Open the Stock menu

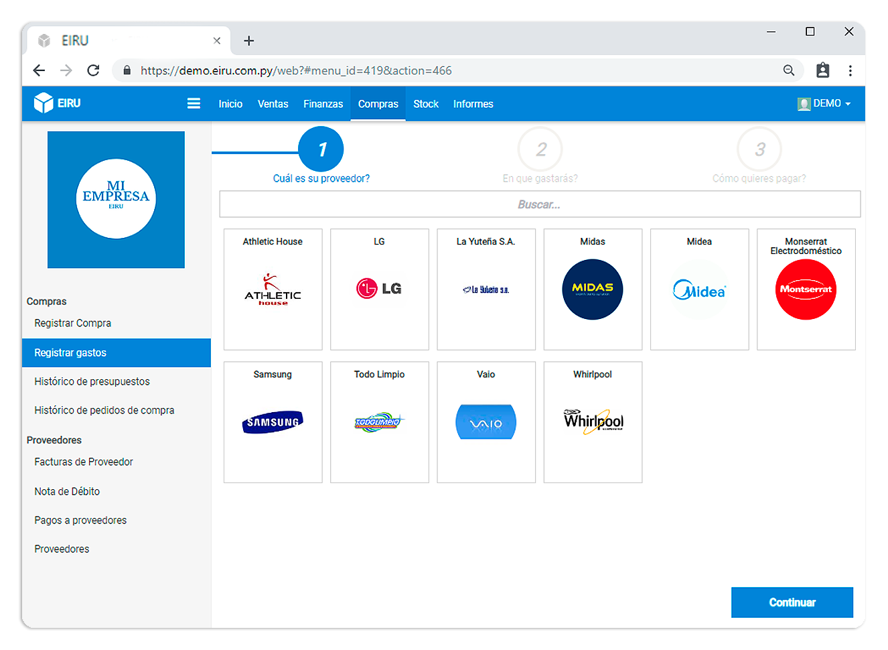[426, 104]
